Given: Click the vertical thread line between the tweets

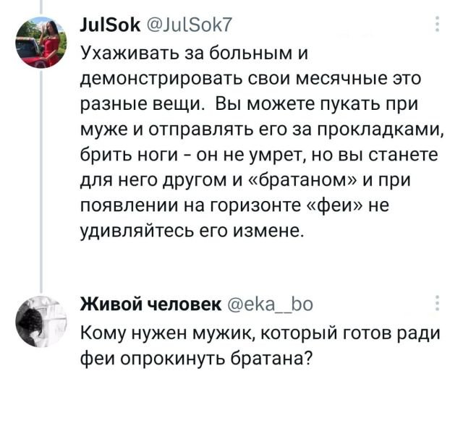Looking at the screenshot, I should 41,181.
